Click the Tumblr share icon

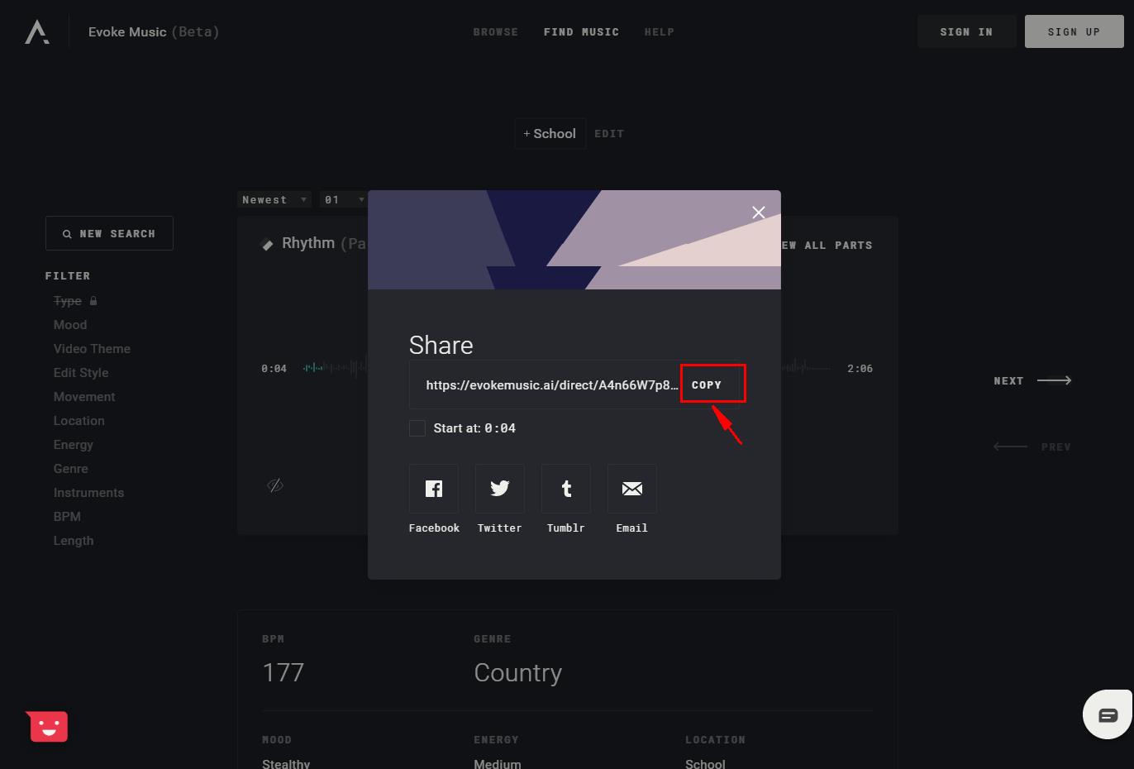coord(566,489)
